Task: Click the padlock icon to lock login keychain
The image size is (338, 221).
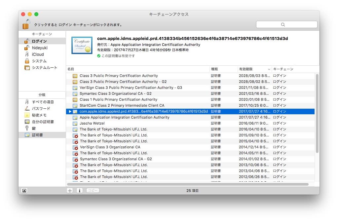Action: [26, 24]
